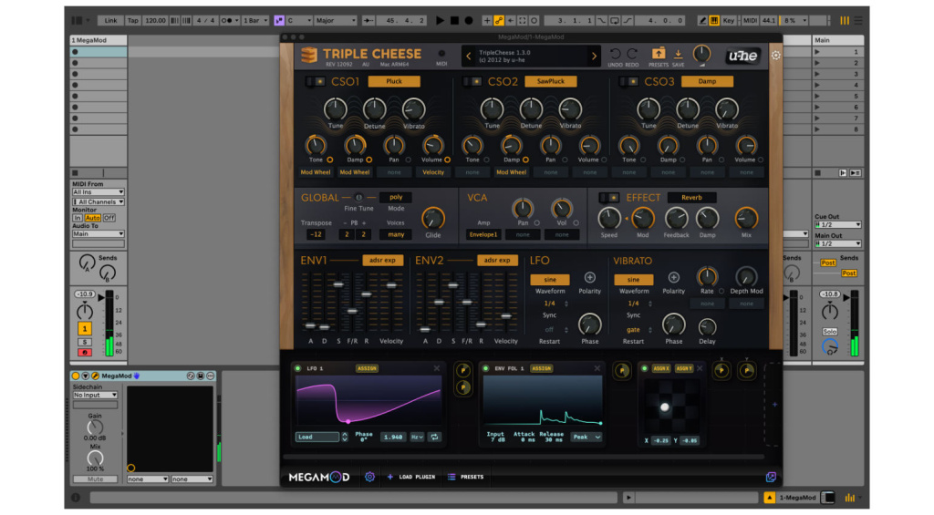Open the CSO2 SawPluck waveform dropdown
Image resolution: width=934 pixels, height=515 pixels.
550,81
